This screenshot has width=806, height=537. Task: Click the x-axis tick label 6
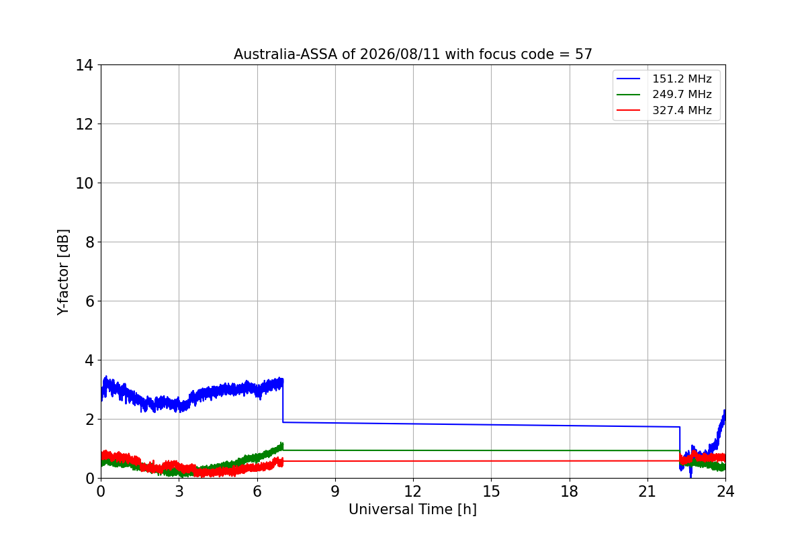(257, 491)
